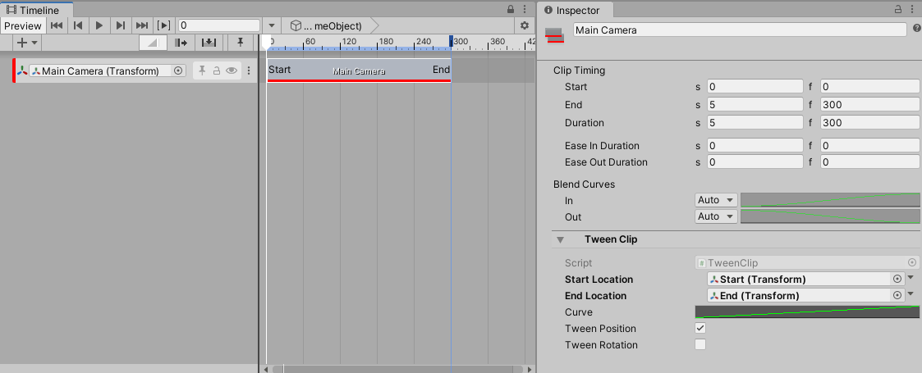
Task: Click the Preview button
Action: point(22,25)
